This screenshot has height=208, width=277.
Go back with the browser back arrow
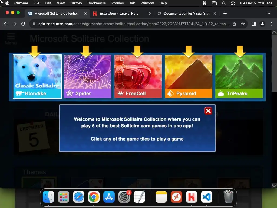pyautogui.click(x=6, y=24)
